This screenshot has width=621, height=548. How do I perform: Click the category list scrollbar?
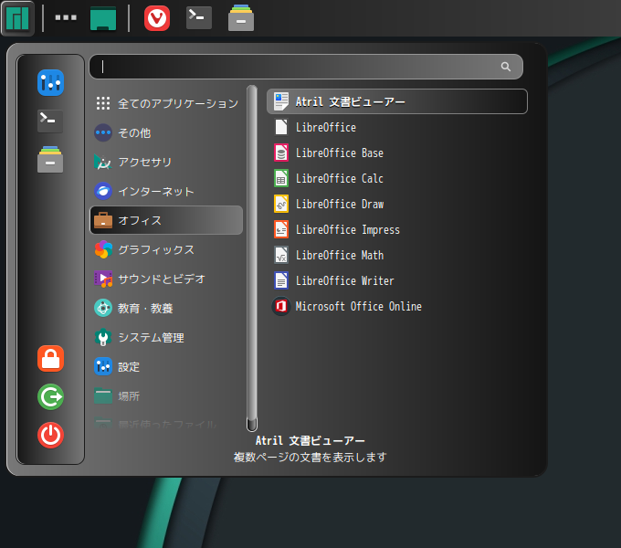pos(252,258)
